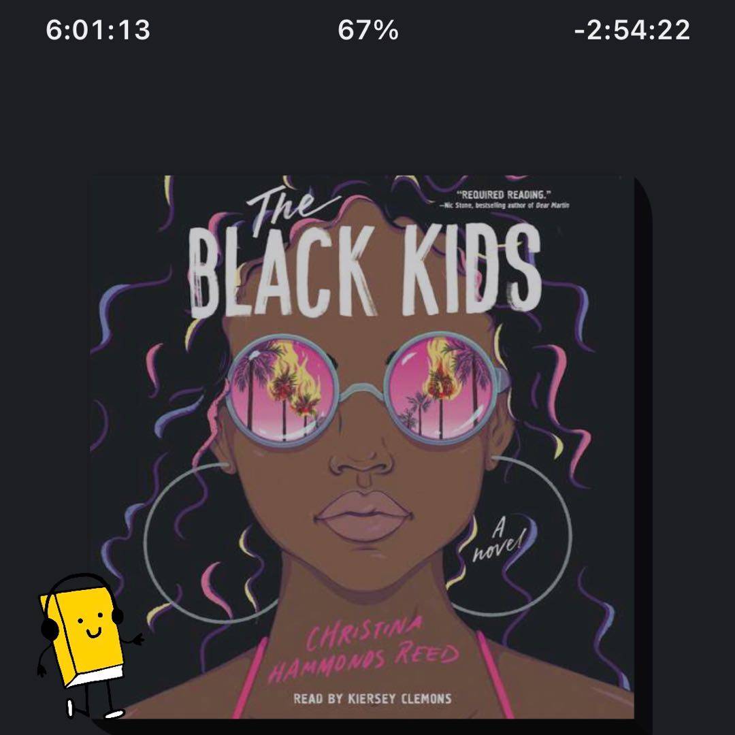Tap the remaining time -2:54:22

[632, 30]
